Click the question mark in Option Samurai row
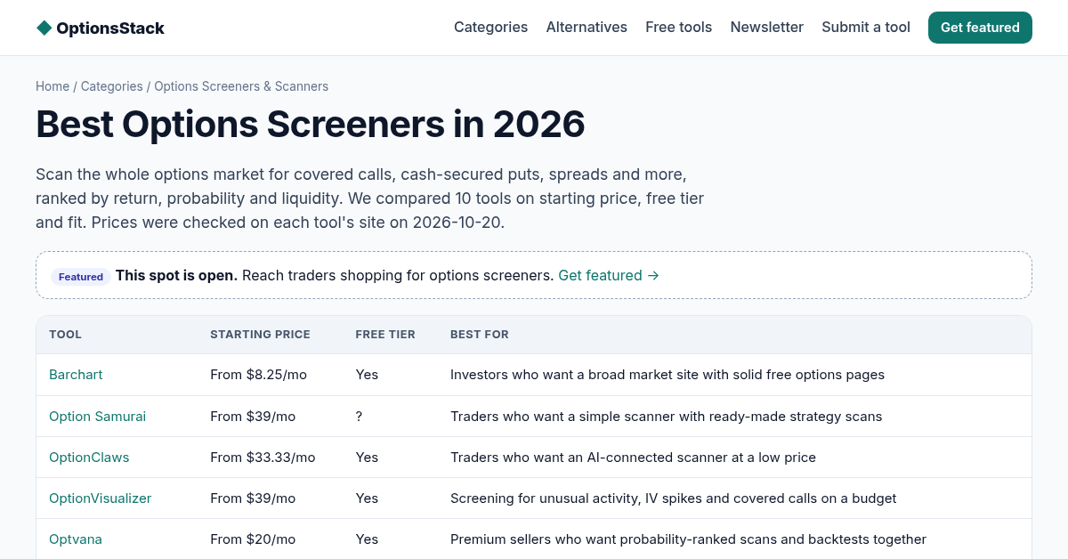This screenshot has height=559, width=1068. click(359, 417)
